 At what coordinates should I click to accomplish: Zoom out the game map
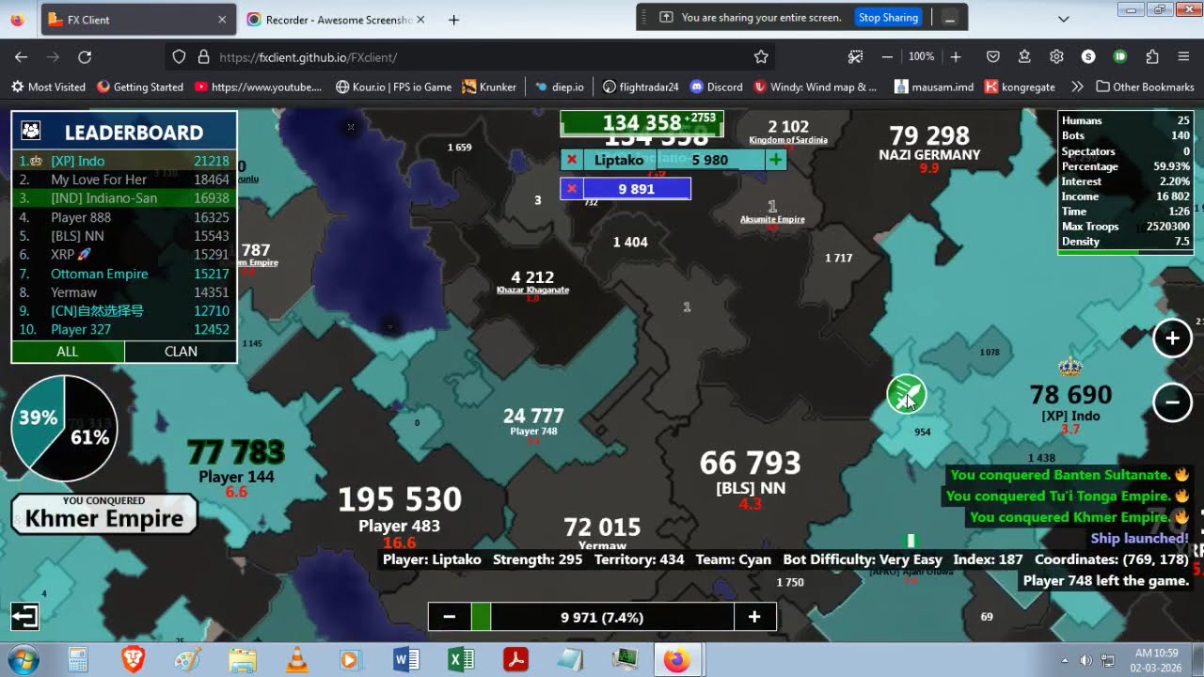(x=1172, y=402)
